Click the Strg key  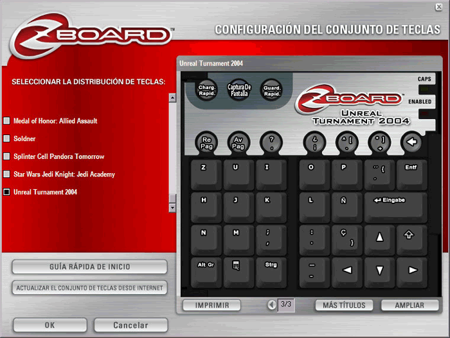click(271, 272)
